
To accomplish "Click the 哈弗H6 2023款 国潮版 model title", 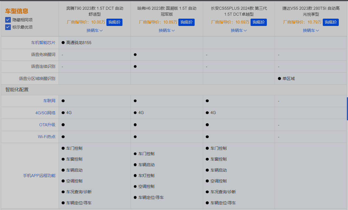I will click(167, 11).
